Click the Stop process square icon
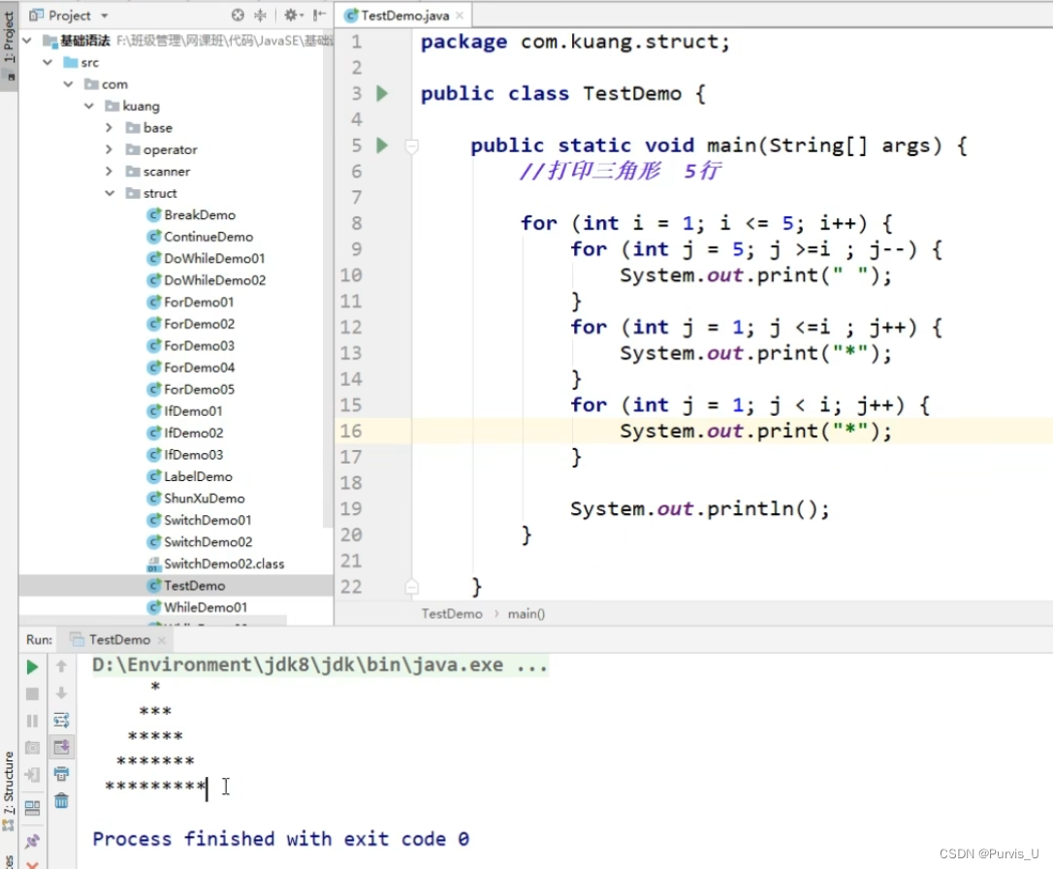The height and width of the screenshot is (869, 1053). point(32,693)
